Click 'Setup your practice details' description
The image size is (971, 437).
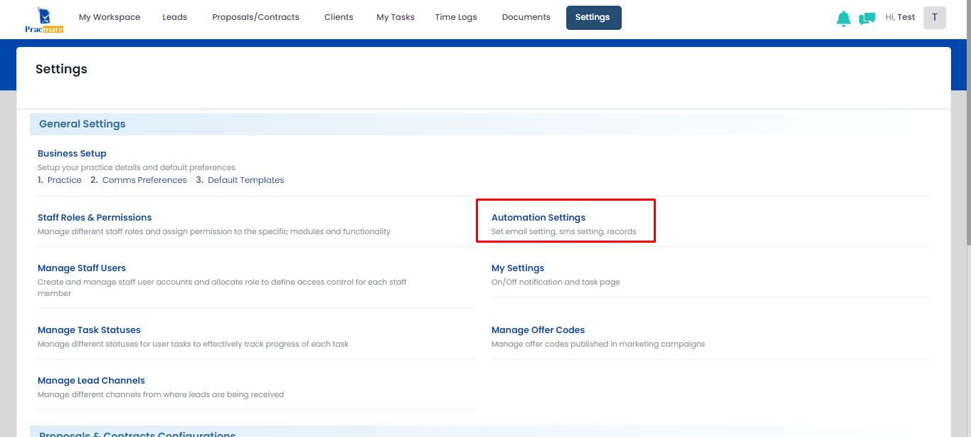137,167
